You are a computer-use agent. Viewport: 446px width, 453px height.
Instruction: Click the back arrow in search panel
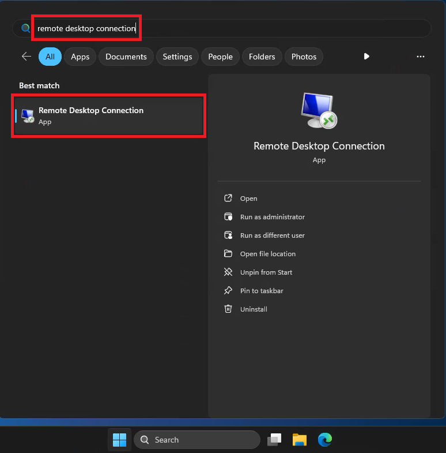pyautogui.click(x=26, y=57)
